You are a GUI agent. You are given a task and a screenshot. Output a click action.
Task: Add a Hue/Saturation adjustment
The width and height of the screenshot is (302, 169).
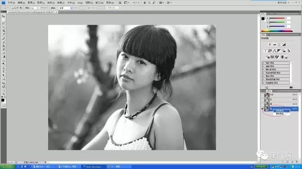coord(270,51)
